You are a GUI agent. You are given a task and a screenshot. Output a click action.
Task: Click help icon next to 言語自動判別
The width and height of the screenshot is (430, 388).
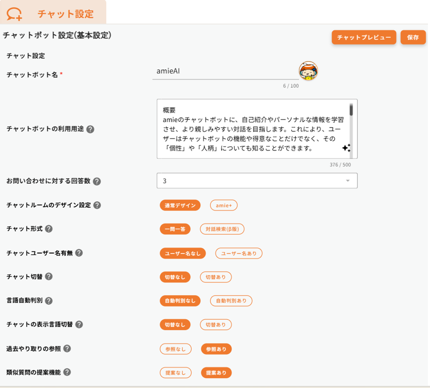coord(49,301)
